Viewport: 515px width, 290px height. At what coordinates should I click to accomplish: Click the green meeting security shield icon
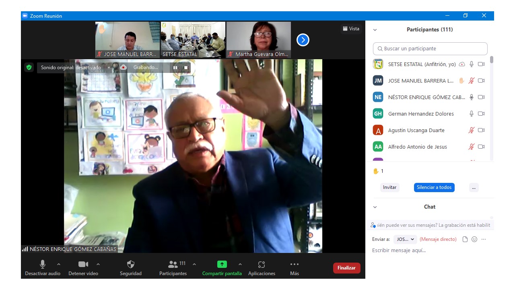click(29, 67)
